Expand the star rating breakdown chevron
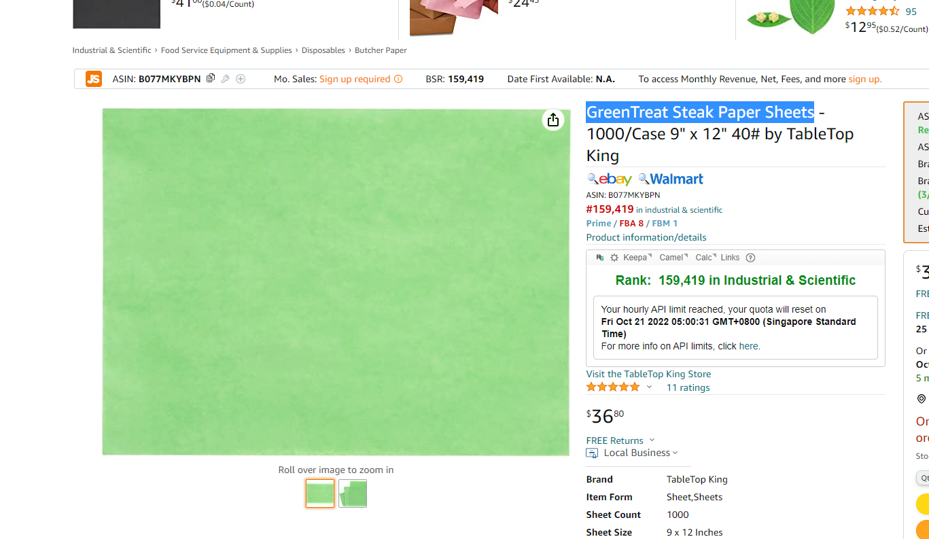Viewport: 929px width, 539px height. [649, 387]
